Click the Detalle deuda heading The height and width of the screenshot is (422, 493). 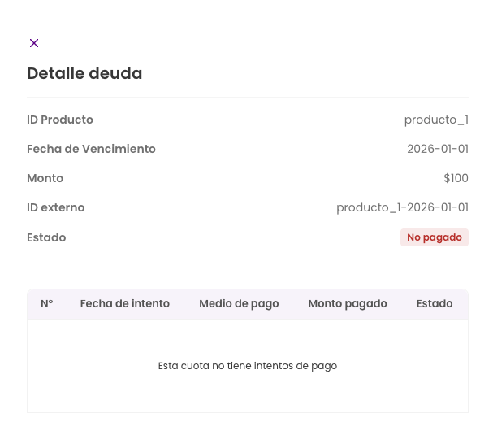pyautogui.click(x=84, y=73)
